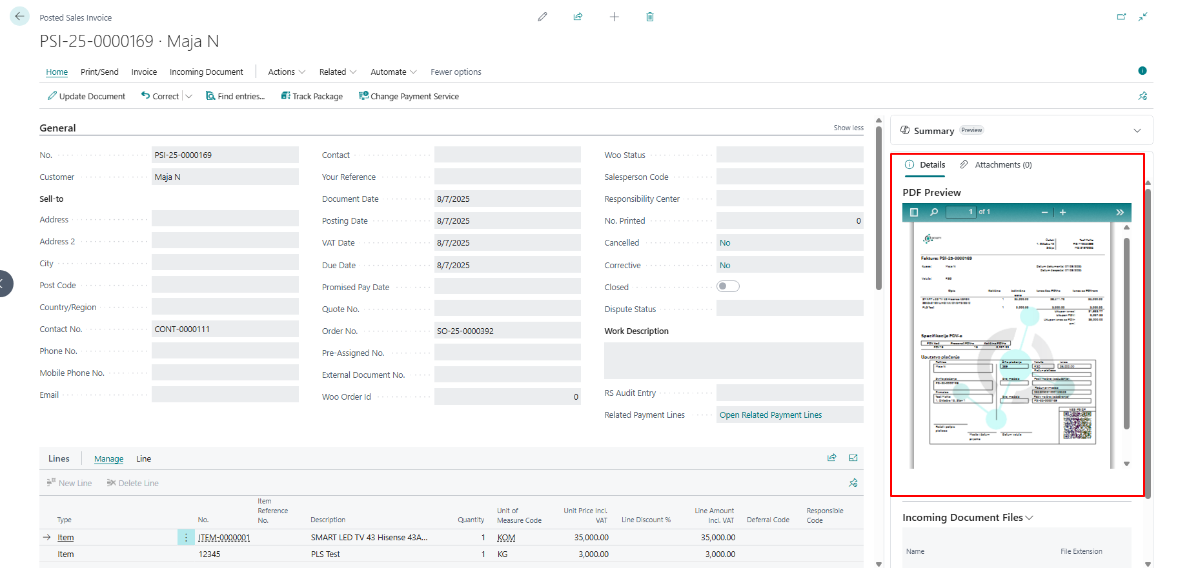The height and width of the screenshot is (568, 1178).
Task: Zoom out the PDF preview
Action: tap(1044, 212)
